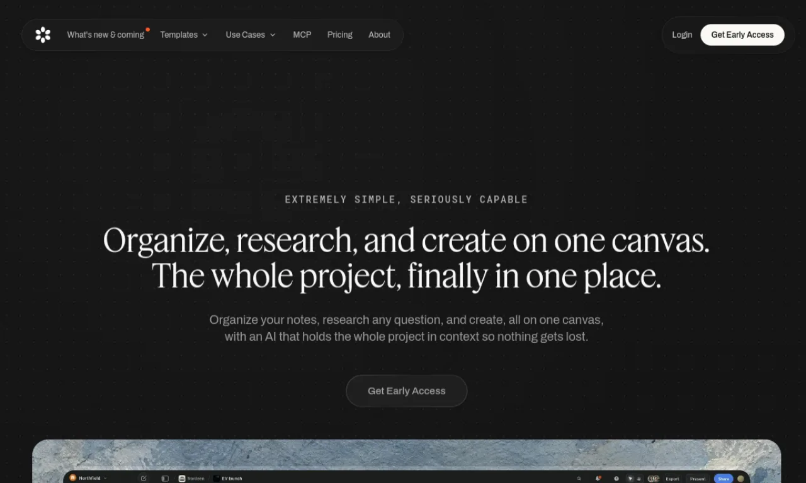
Task: Click the "Organize, research, and create on one canvas" headline
Action: click(x=406, y=240)
